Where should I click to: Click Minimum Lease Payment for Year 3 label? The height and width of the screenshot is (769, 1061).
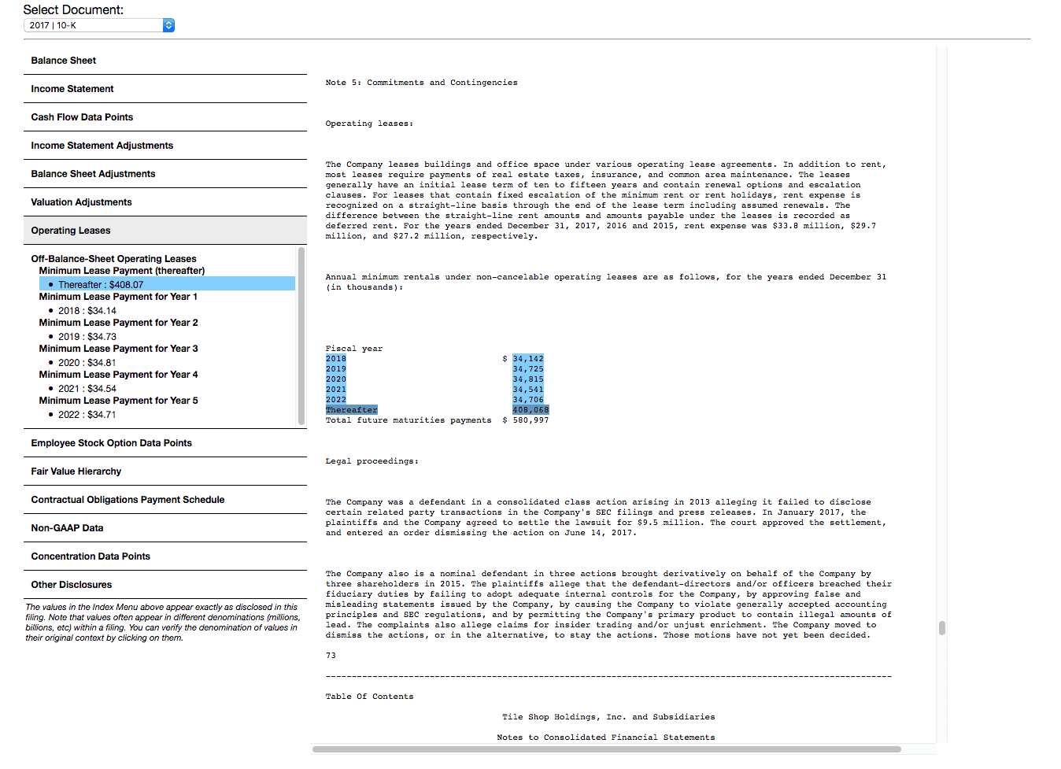[118, 349]
